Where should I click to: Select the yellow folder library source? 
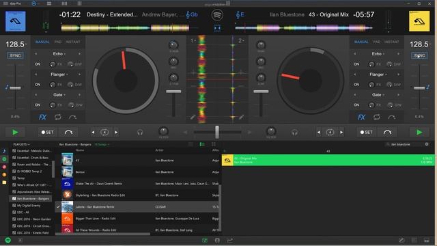[x=4, y=182]
